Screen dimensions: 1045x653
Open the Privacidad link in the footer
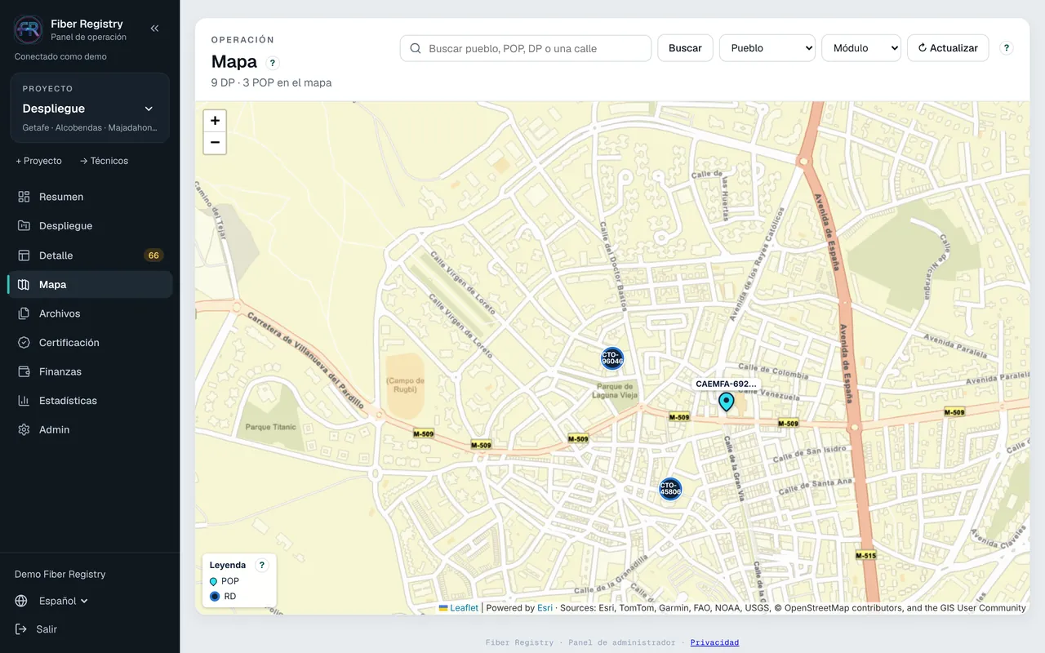click(714, 642)
